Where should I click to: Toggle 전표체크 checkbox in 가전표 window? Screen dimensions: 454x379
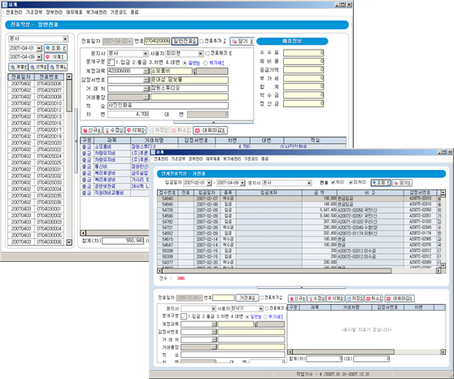[x=267, y=308]
